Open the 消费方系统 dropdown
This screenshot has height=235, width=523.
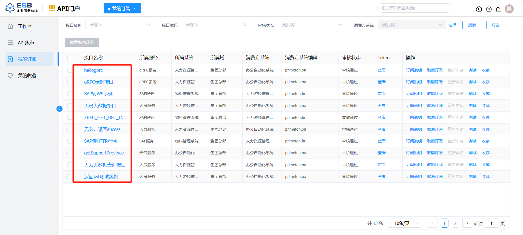coord(411,25)
